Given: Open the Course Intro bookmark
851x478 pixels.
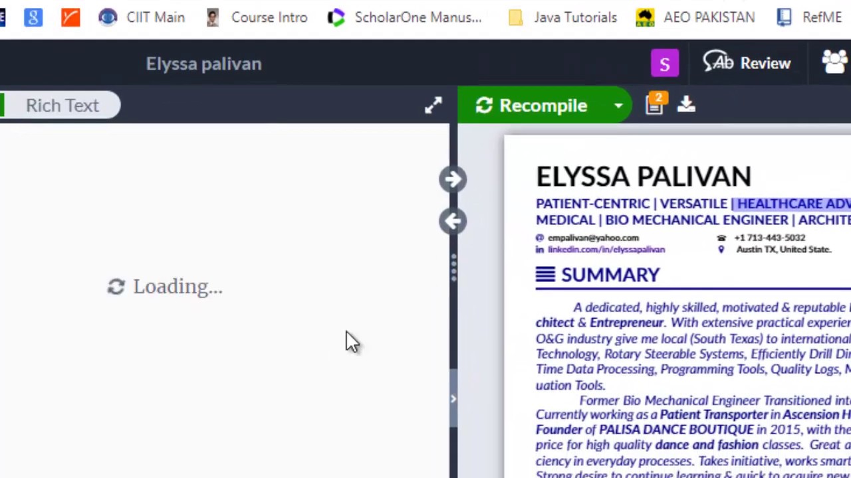Looking at the screenshot, I should click(257, 17).
